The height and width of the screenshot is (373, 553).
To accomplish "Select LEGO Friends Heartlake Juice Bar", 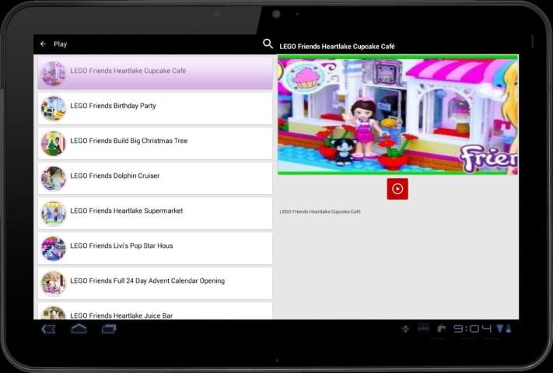I will [121, 314].
